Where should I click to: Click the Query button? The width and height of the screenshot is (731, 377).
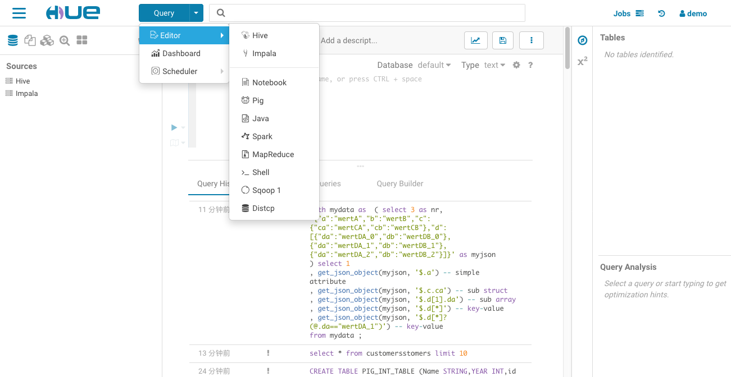point(164,13)
